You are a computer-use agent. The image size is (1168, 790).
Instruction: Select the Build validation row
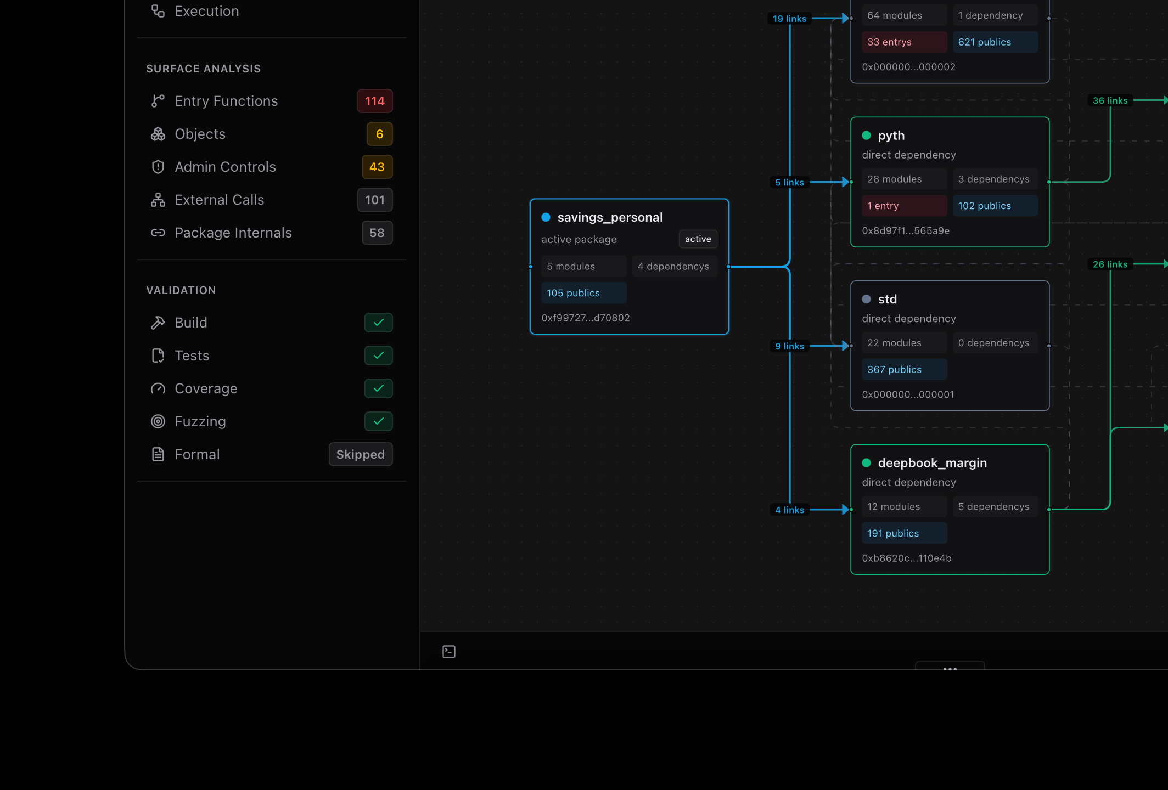[272, 323]
